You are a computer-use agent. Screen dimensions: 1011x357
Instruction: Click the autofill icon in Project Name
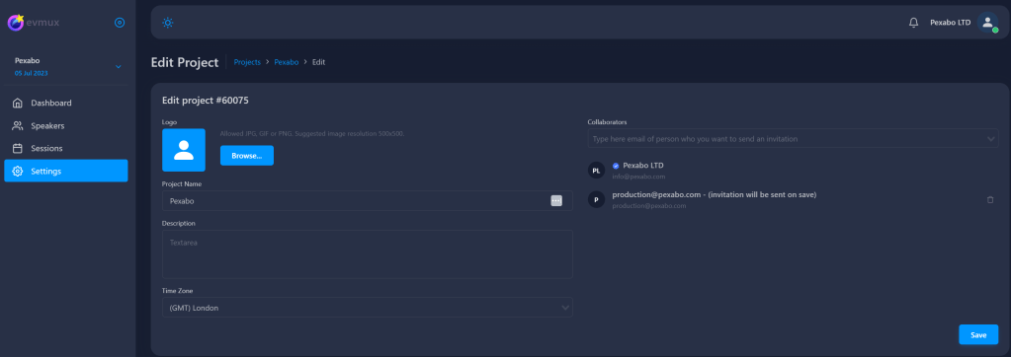click(x=556, y=201)
